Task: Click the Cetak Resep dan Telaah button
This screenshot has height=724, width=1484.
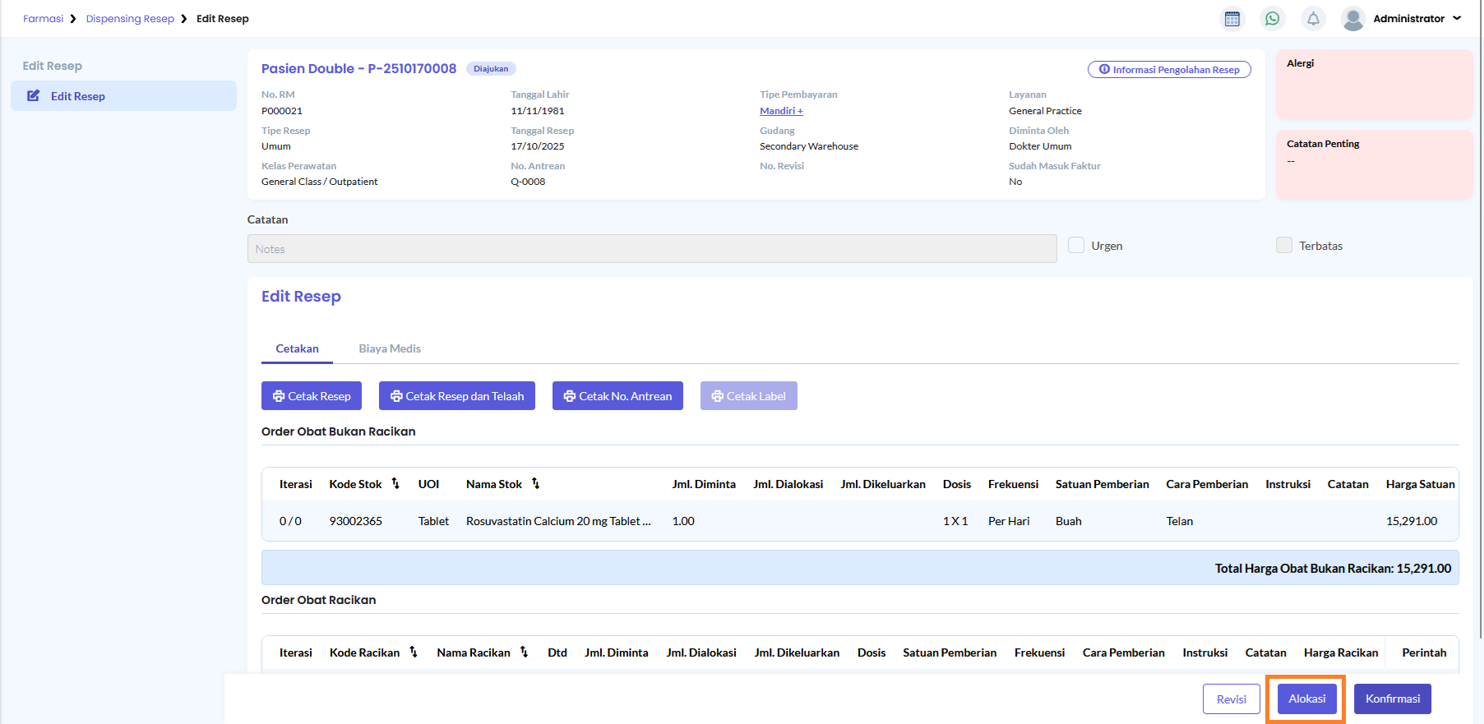Action: pos(457,396)
